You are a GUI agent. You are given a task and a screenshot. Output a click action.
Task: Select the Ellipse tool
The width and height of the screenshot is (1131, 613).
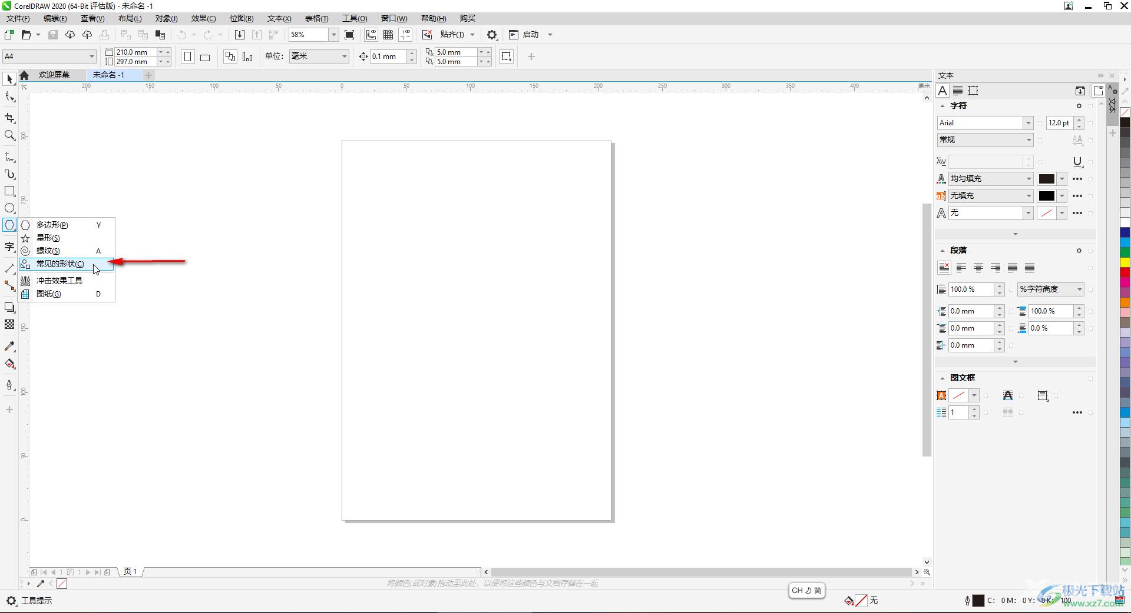click(9, 208)
